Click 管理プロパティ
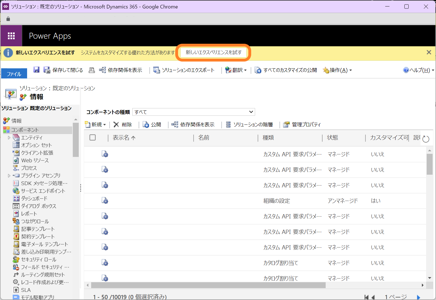 [302, 124]
